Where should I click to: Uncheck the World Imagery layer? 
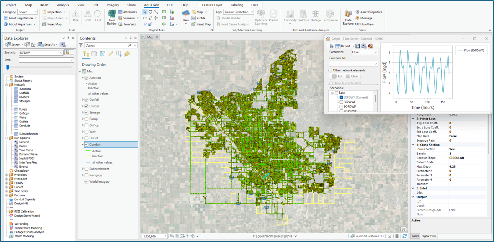click(x=86, y=182)
